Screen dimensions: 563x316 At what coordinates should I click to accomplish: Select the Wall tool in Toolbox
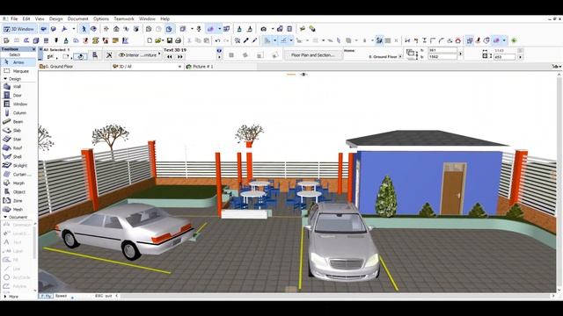point(18,87)
